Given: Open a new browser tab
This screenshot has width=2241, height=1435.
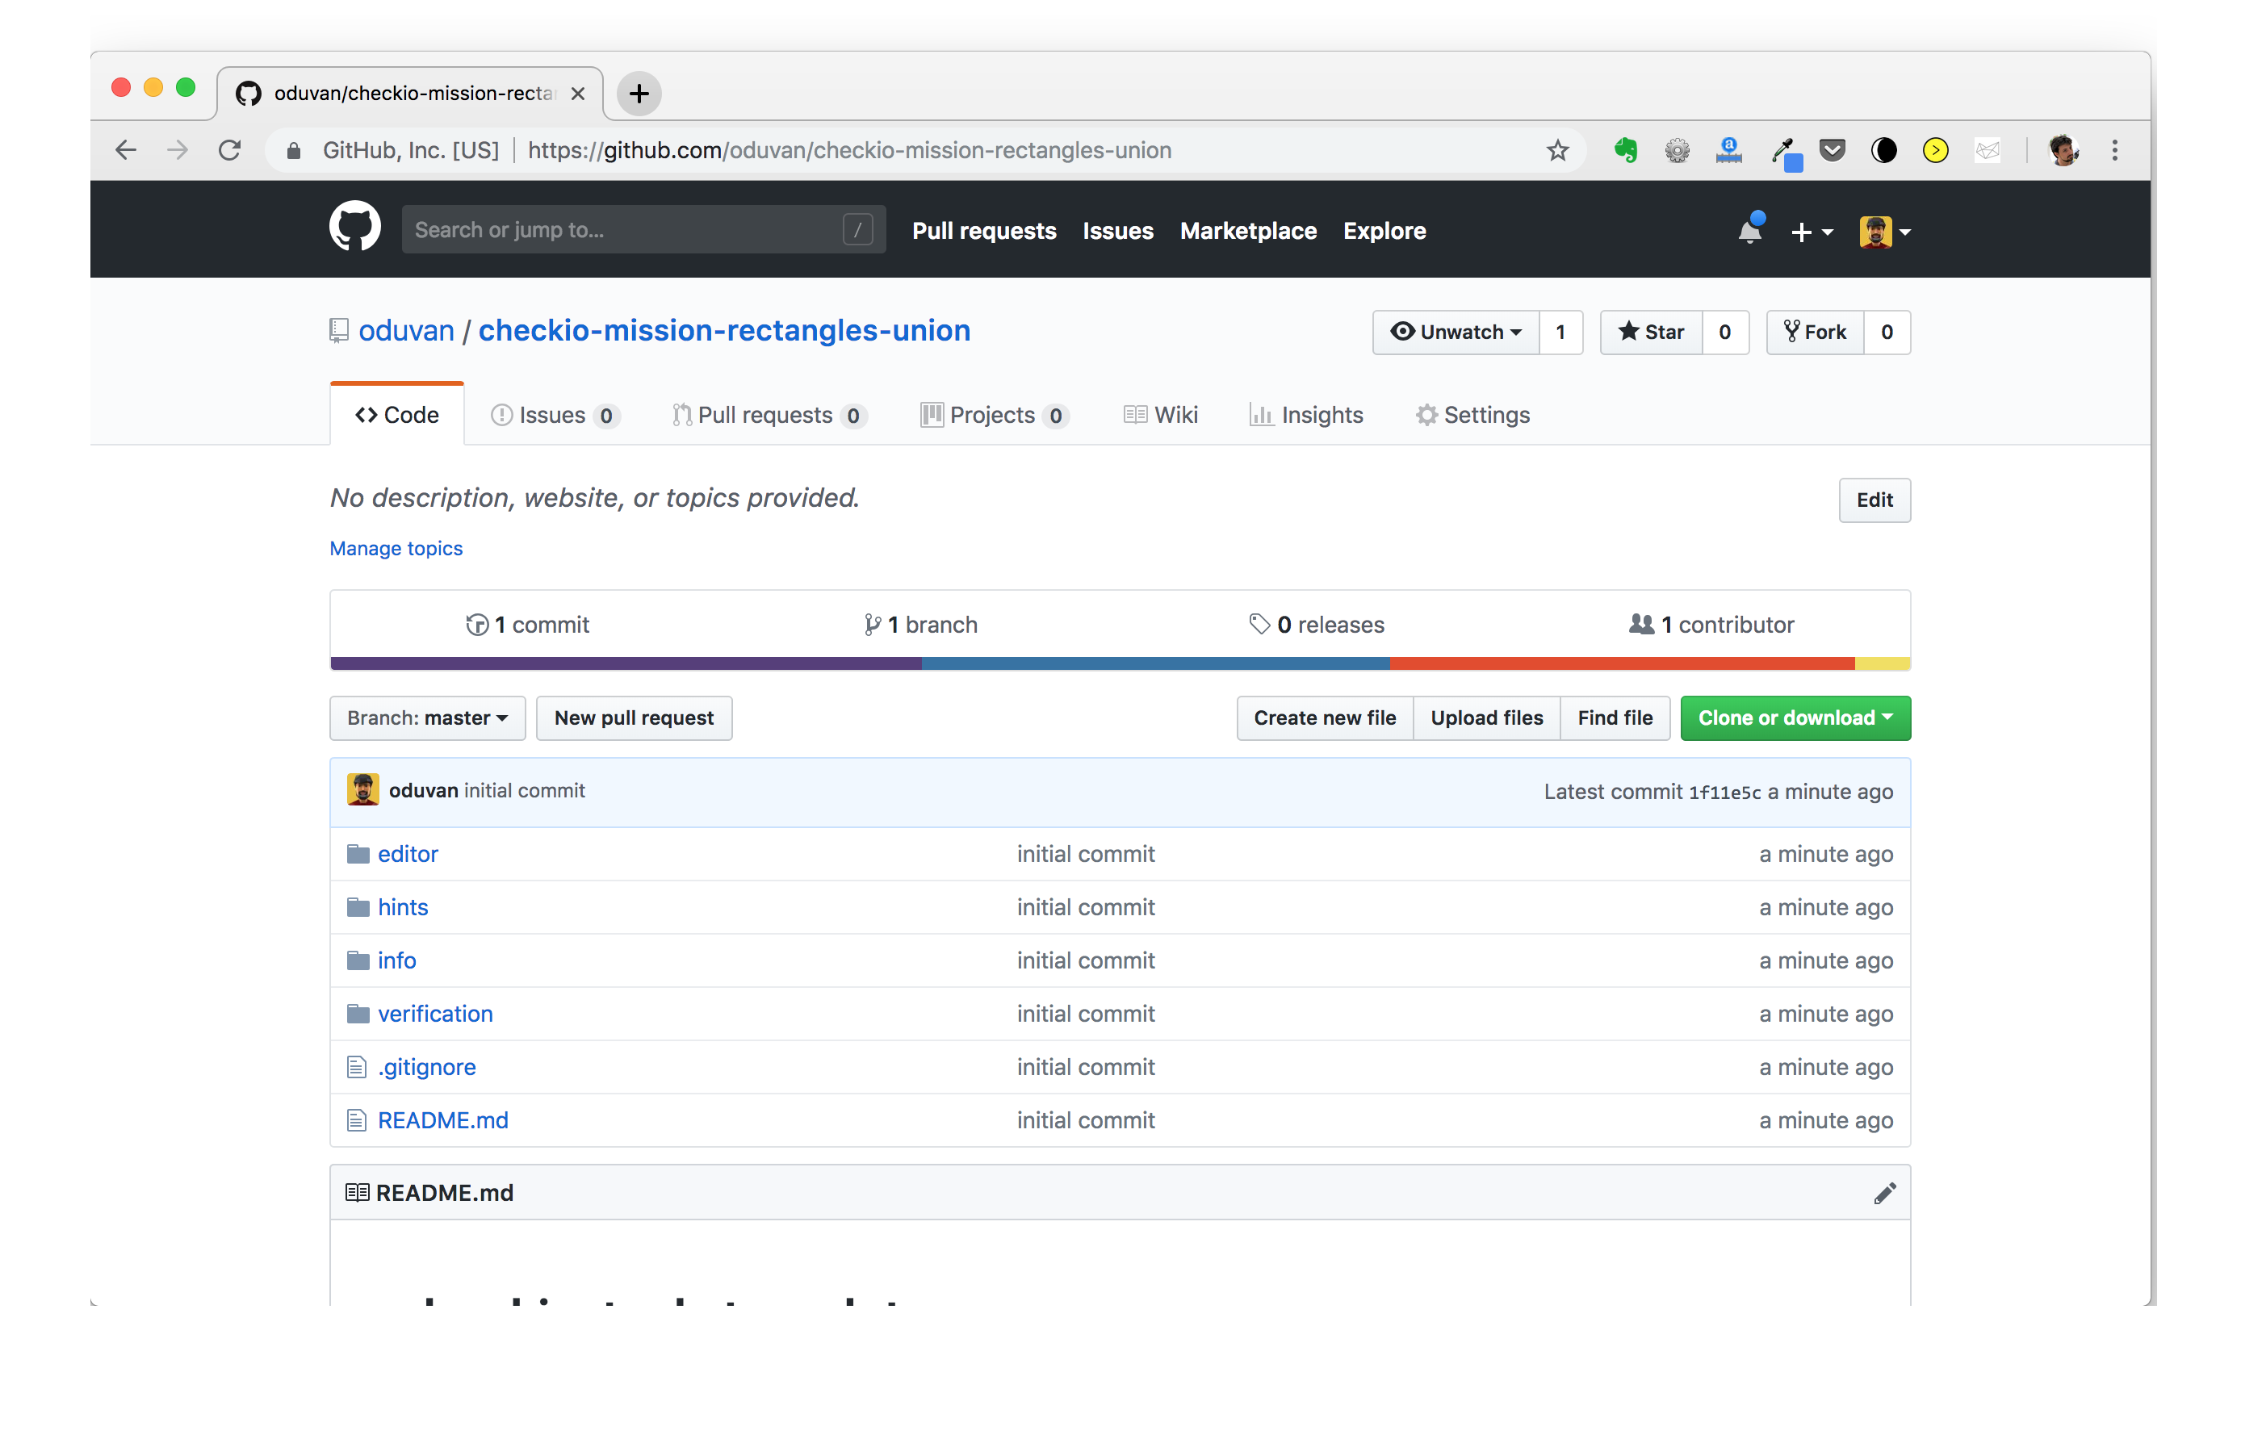Looking at the screenshot, I should (639, 93).
